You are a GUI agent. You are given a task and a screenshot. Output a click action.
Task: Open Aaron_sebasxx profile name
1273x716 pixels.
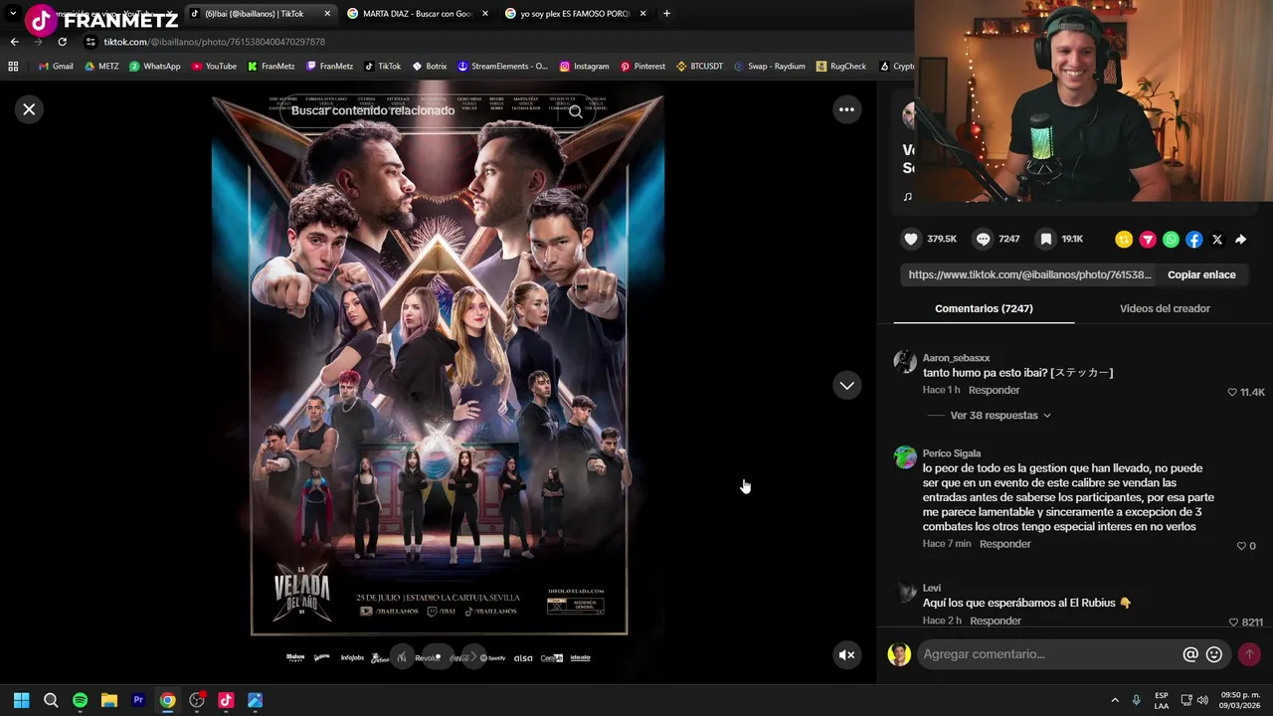tap(956, 358)
